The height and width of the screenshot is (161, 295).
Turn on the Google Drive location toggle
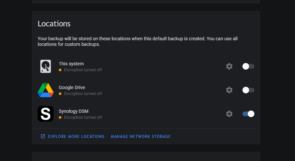tap(248, 90)
